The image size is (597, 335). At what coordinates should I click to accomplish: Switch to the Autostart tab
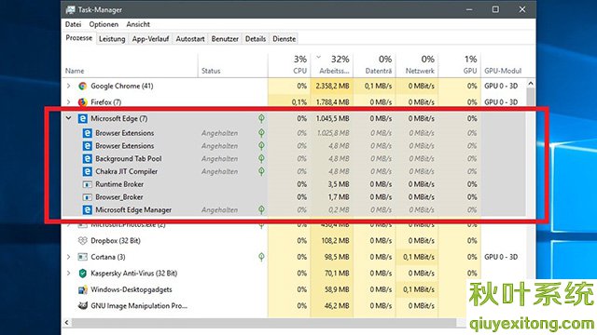coord(190,39)
